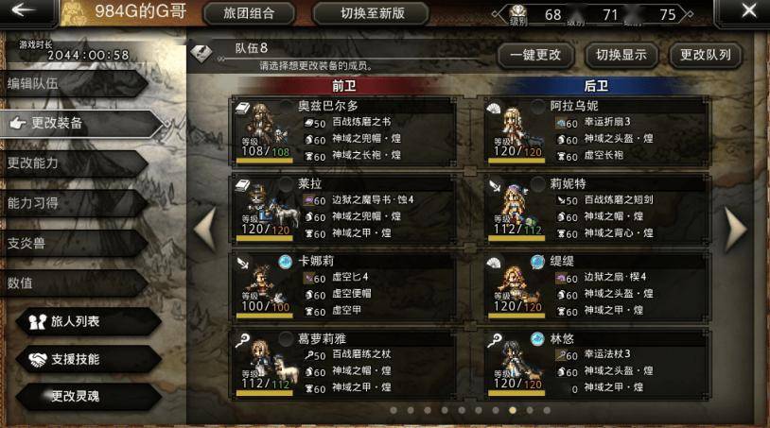Select 缇缇's equipment card
This screenshot has height=428, width=770.
[x=597, y=286]
